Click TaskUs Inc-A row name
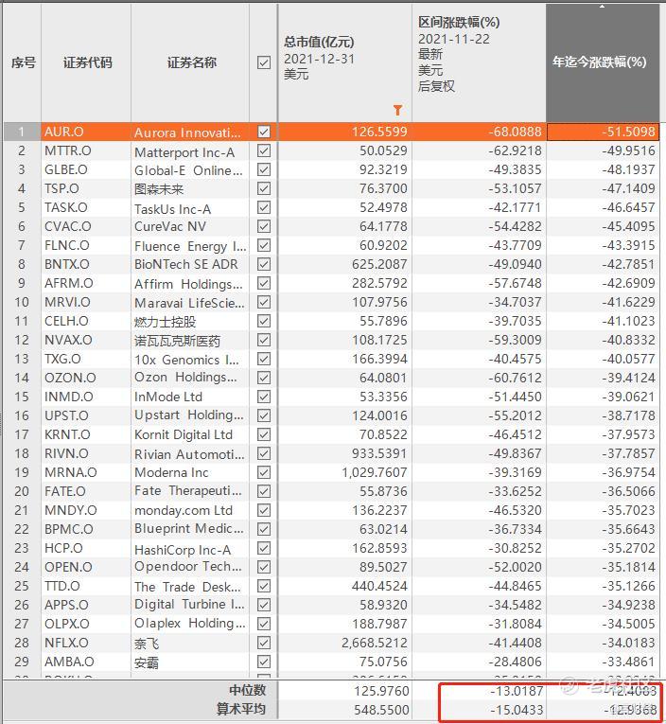666x724 pixels. tap(190, 209)
